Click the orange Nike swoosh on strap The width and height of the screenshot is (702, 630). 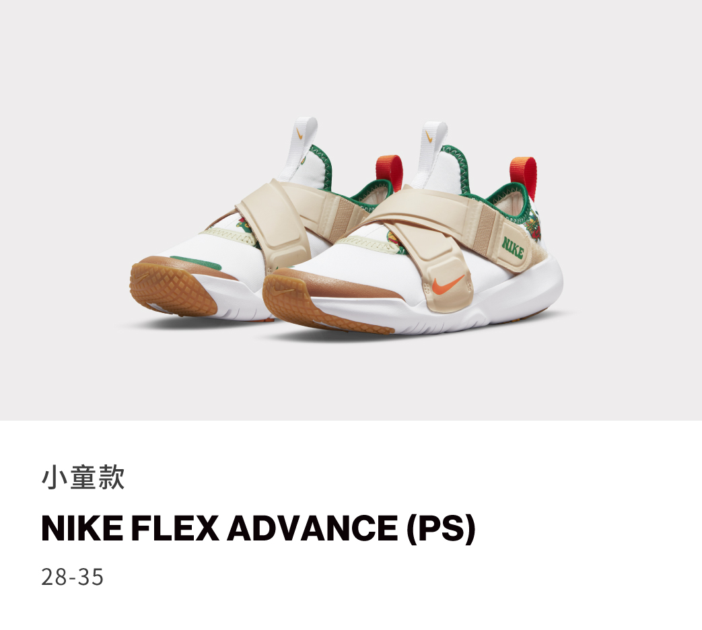click(449, 285)
